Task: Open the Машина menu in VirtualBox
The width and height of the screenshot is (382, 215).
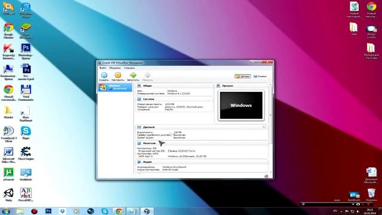Action: pyautogui.click(x=115, y=68)
